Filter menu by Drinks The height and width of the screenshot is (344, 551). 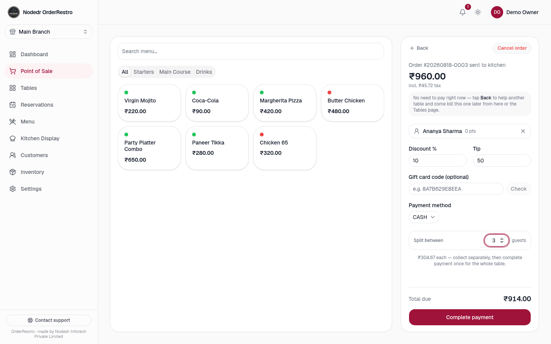(204, 72)
